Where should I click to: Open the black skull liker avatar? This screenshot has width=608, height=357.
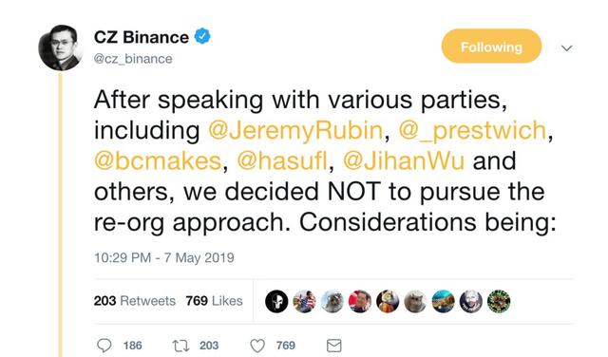click(x=276, y=301)
